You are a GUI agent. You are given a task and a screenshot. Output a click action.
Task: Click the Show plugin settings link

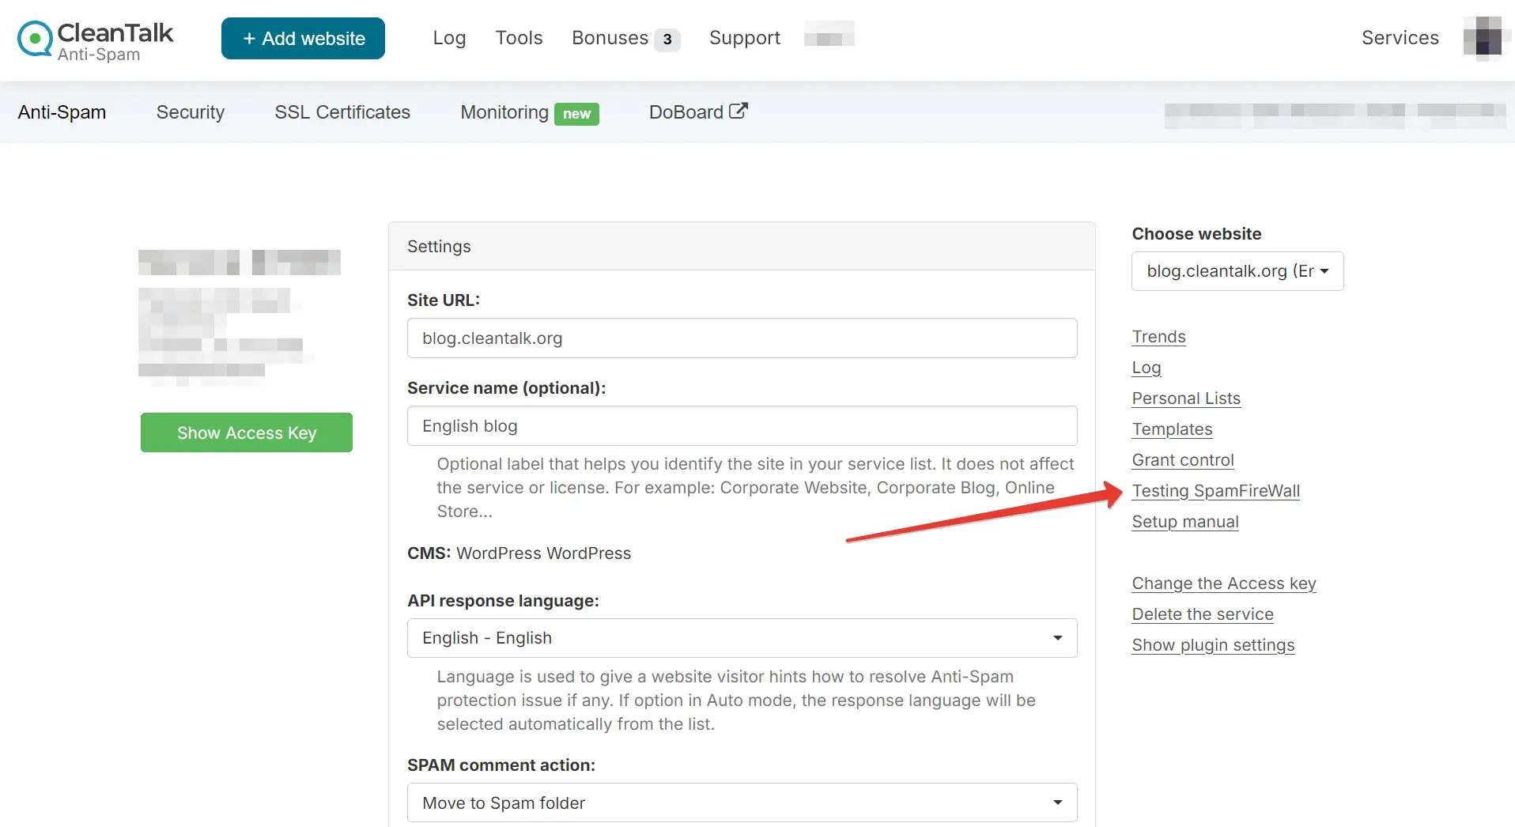pos(1213,645)
